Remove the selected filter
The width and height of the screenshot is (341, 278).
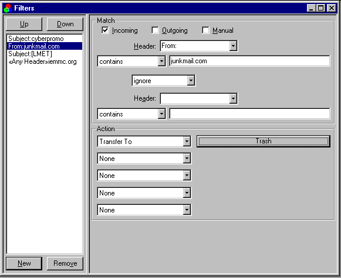click(x=65, y=263)
